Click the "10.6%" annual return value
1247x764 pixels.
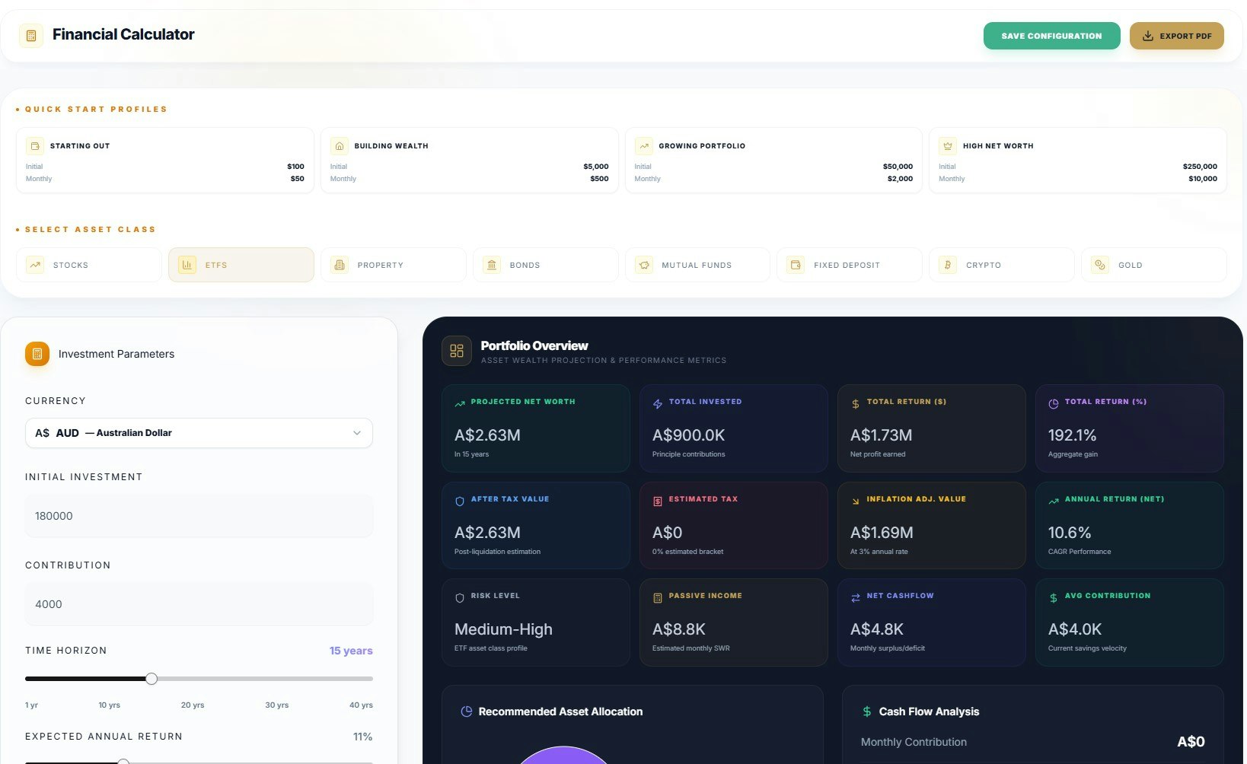click(x=1070, y=533)
